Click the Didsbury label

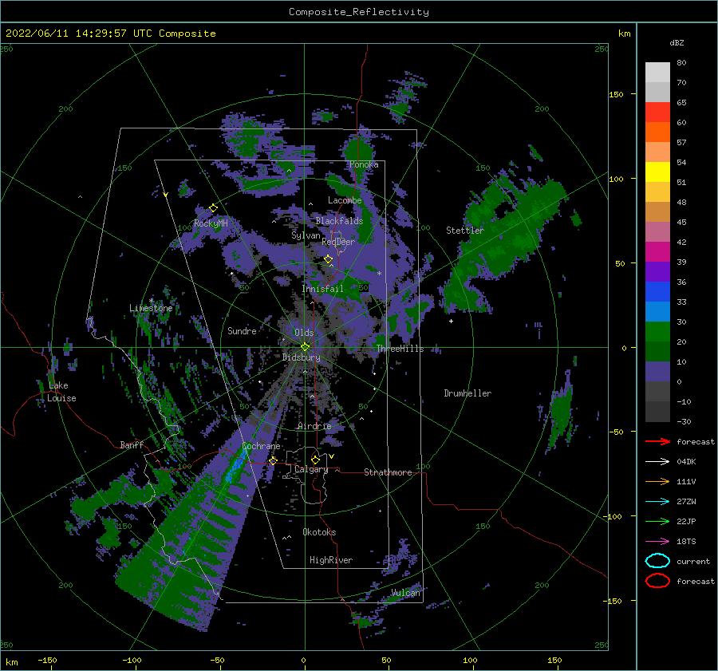(x=301, y=357)
